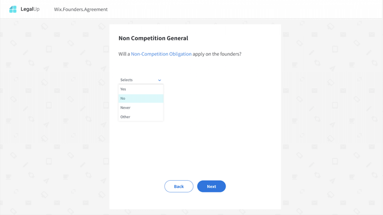The image size is (383, 215).
Task: Click the Non Competition General heading
Action: (x=153, y=38)
